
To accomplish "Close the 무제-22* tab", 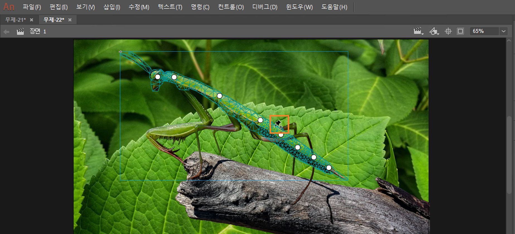I will coord(70,20).
